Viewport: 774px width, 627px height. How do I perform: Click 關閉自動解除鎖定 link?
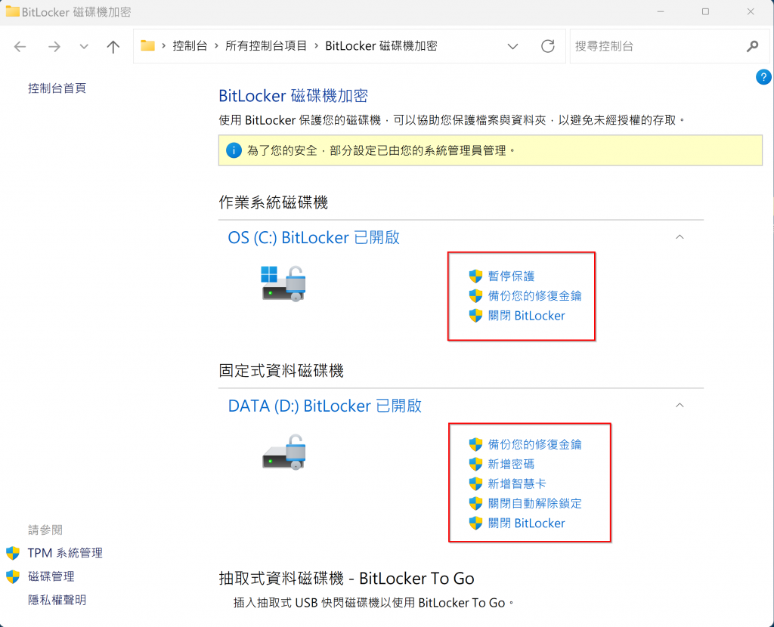534,504
